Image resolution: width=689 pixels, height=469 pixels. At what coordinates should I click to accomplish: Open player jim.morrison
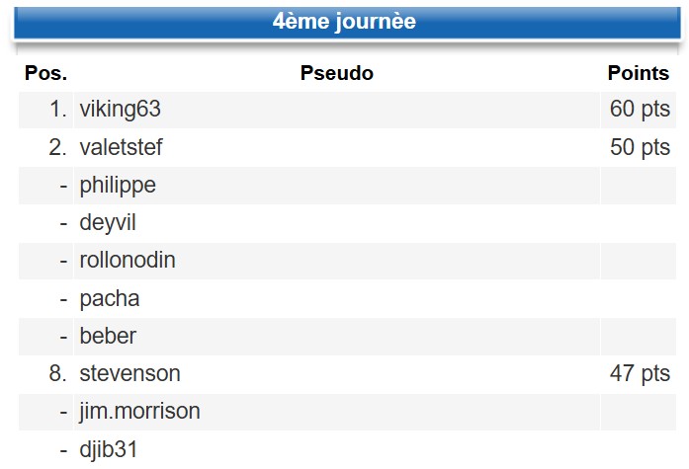pyautogui.click(x=139, y=412)
